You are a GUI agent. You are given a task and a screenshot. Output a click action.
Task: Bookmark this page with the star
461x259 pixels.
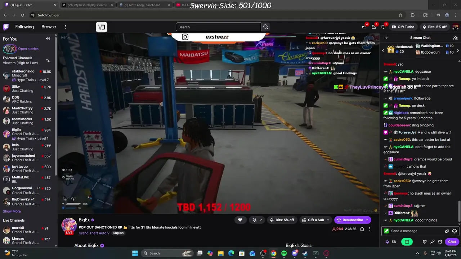400,15
